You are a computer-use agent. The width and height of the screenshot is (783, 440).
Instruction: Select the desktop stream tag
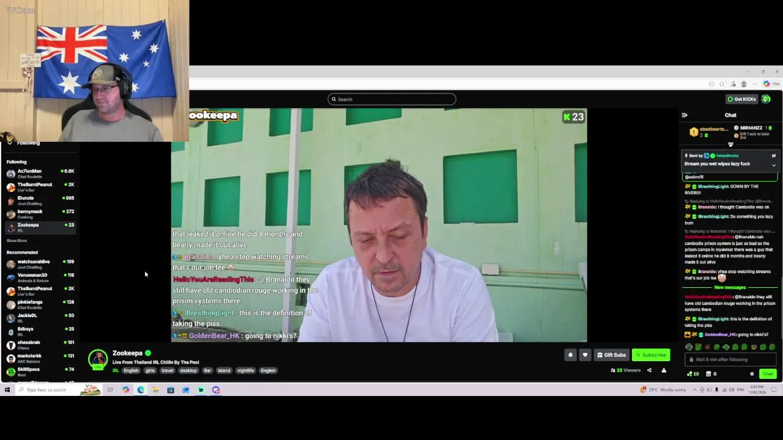pyautogui.click(x=188, y=370)
